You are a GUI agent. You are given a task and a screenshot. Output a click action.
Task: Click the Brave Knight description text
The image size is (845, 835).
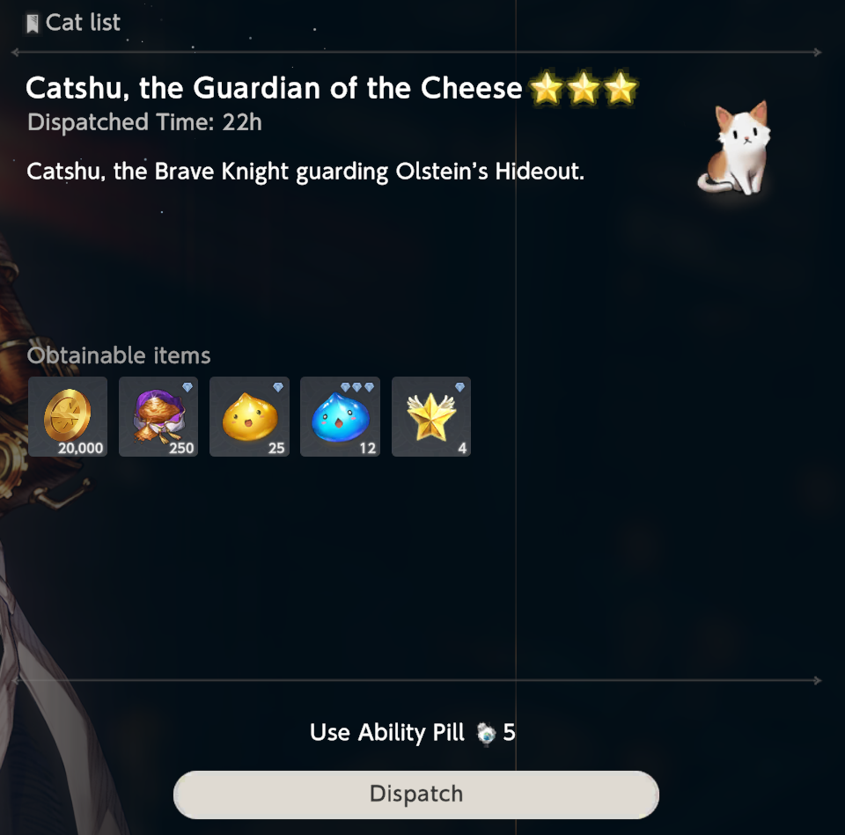305,172
